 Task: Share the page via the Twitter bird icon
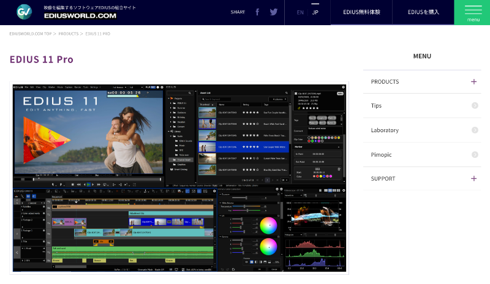[x=273, y=12]
